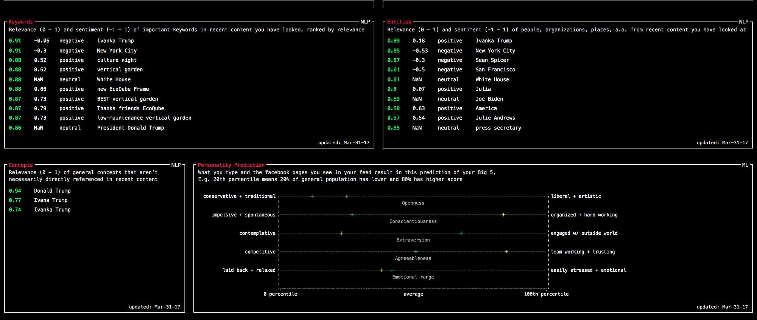Click the 'new EcoQube Frame' keyword
Image resolution: width=757 pixels, height=320 pixels.
pyautogui.click(x=123, y=89)
